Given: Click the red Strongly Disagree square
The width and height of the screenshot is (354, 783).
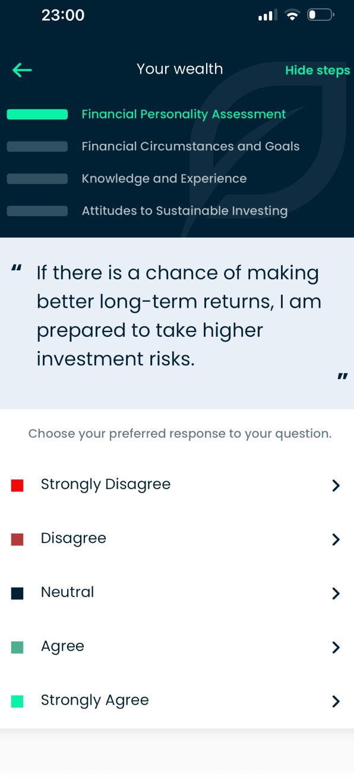Looking at the screenshot, I should [17, 485].
